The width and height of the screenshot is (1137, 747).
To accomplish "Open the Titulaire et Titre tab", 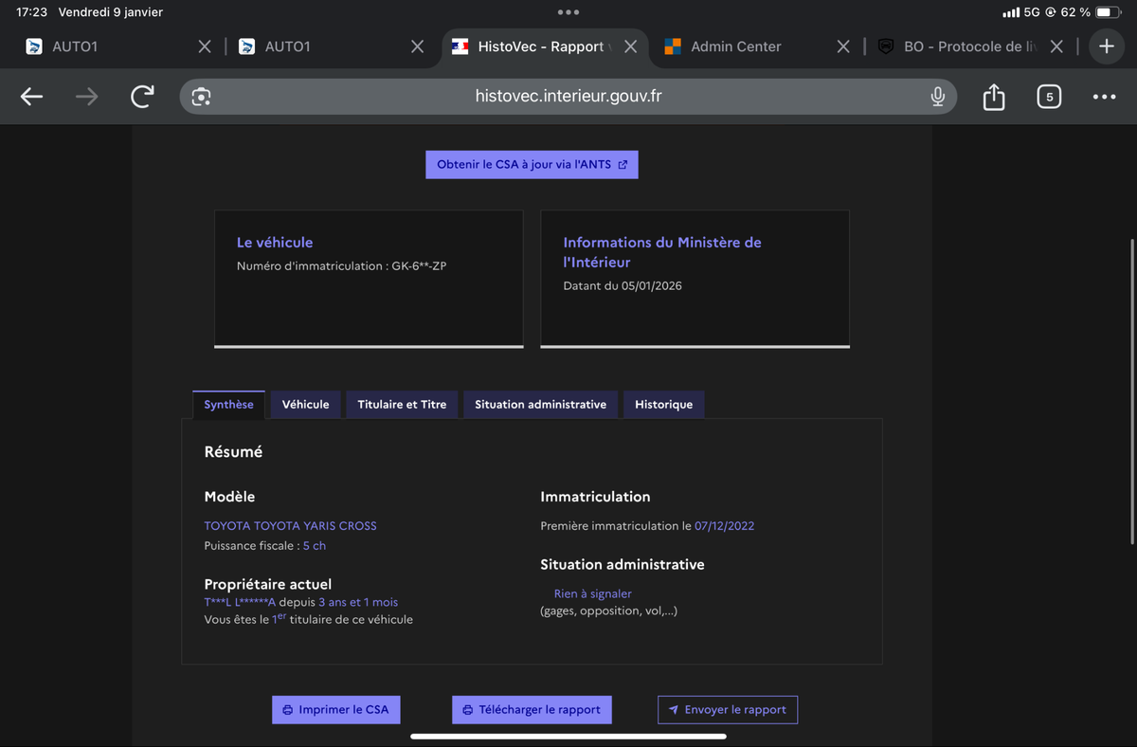I will (402, 405).
